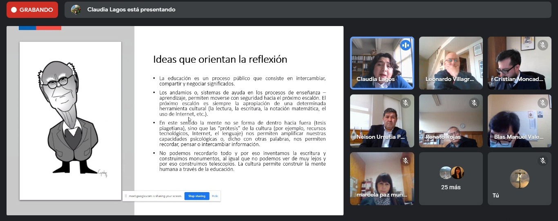Click the blue speaking indicator on Claudia Lagos tile
This screenshot has height=221, width=558.
pyautogui.click(x=405, y=45)
